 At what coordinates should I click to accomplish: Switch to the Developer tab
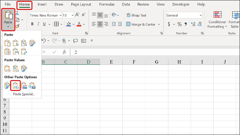click(x=181, y=4)
